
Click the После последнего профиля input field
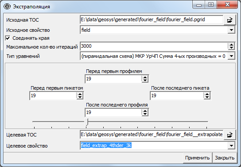(x=113, y=113)
